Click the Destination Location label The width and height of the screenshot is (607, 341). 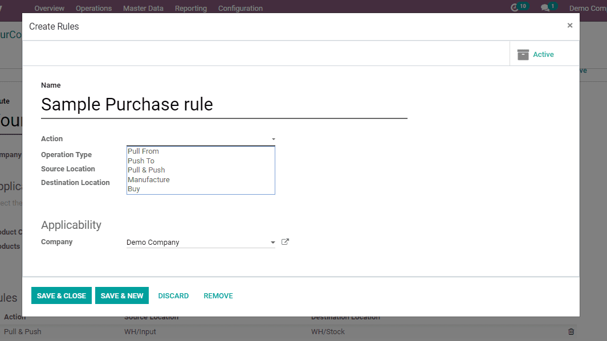click(75, 183)
